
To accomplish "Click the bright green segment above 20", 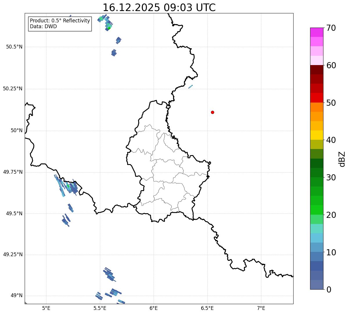I will point(316,210).
